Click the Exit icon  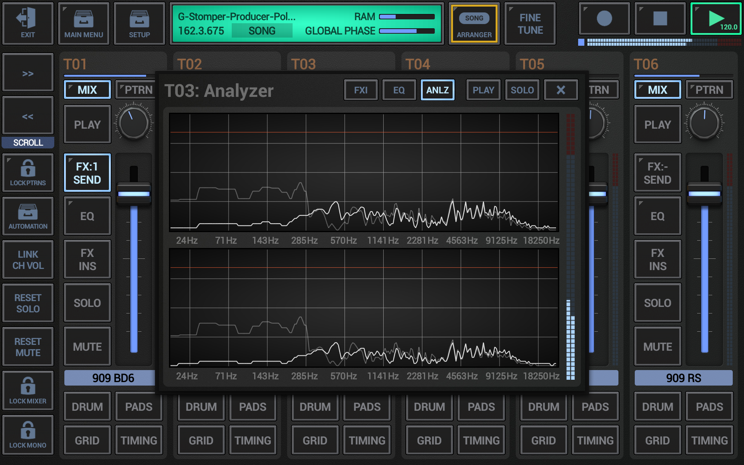(x=28, y=23)
